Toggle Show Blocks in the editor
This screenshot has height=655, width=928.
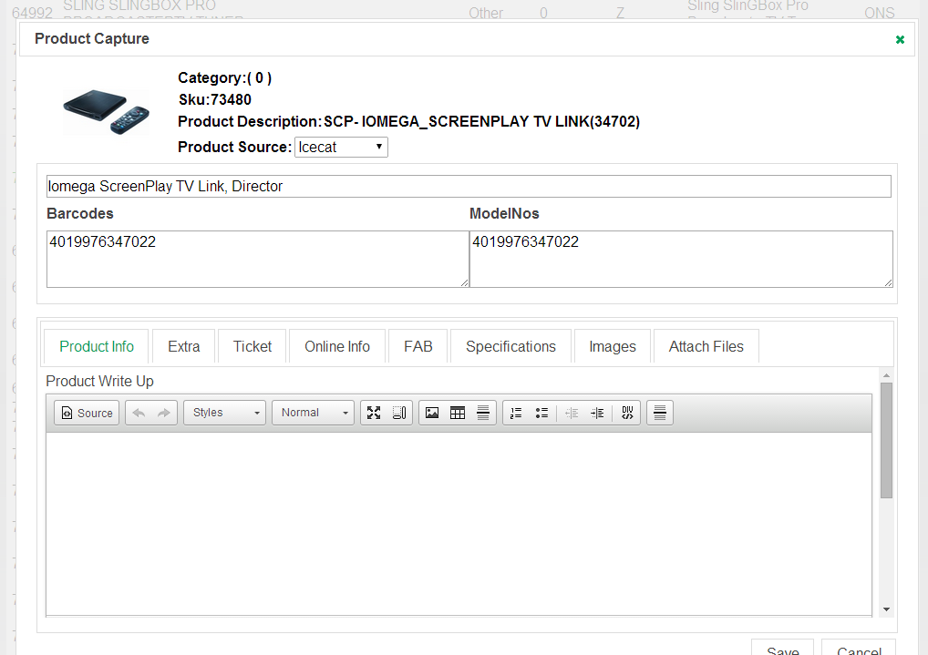(399, 413)
